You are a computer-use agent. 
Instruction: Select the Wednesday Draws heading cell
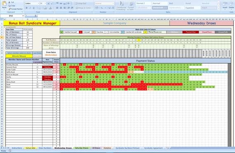[x=202, y=23]
